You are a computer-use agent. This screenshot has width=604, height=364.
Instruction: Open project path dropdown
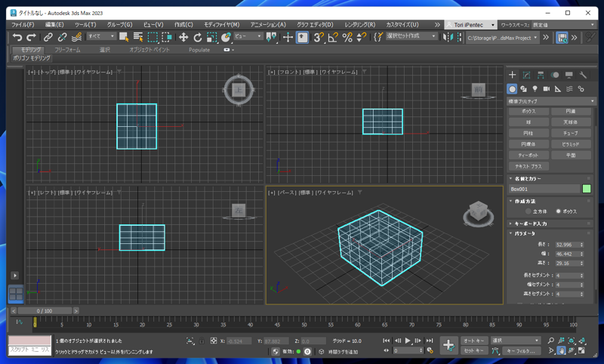click(502, 38)
